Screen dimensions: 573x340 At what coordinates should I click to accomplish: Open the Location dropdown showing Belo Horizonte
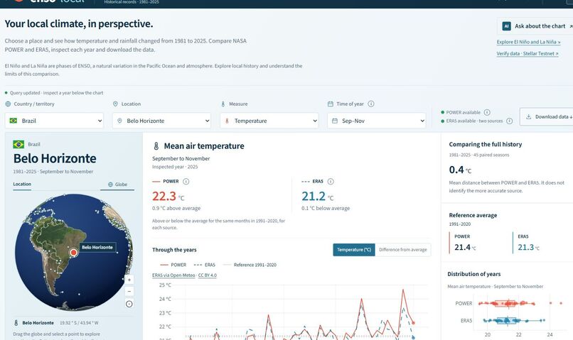pyautogui.click(x=161, y=121)
